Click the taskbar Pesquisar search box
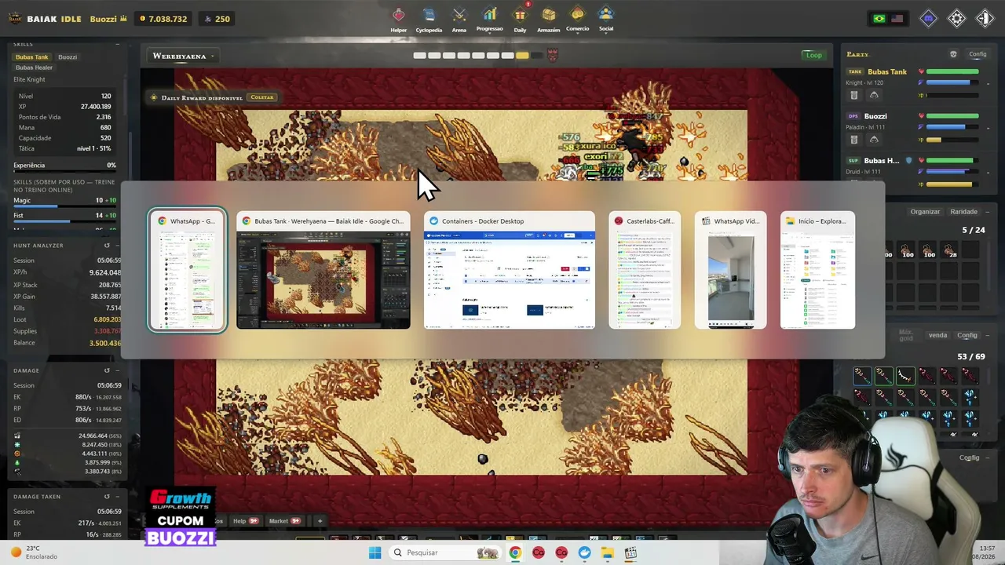 point(446,552)
